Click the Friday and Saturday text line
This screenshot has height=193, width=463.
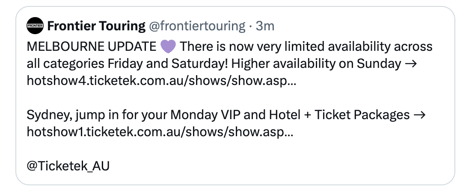[222, 64]
